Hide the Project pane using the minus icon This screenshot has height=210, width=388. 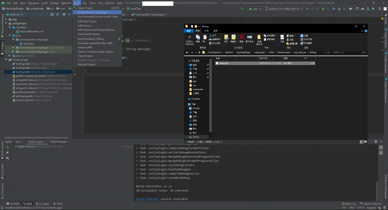(x=69, y=14)
